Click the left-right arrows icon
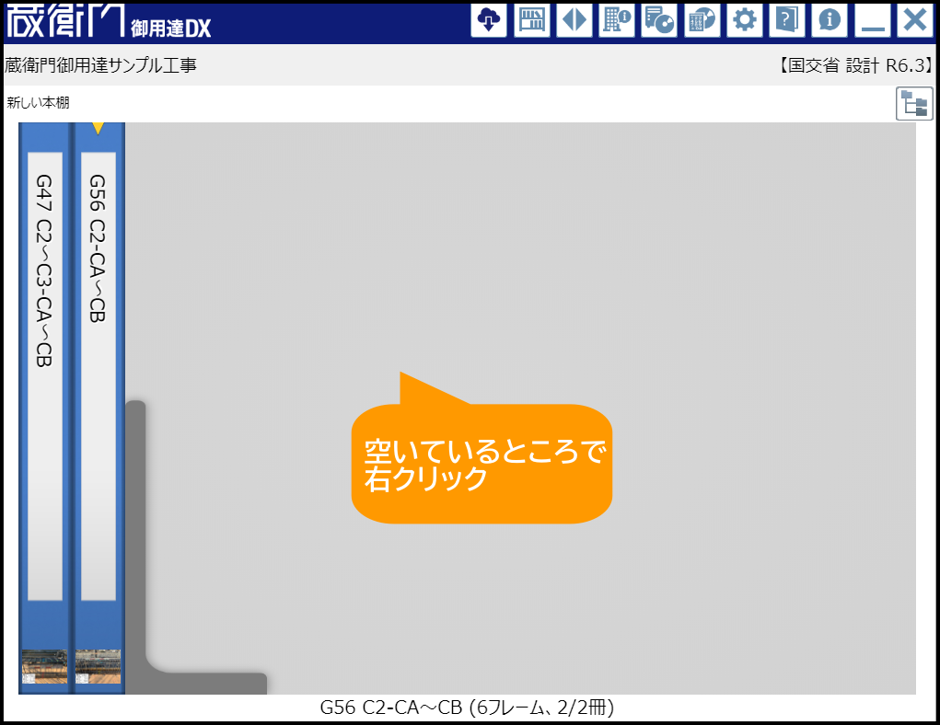The image size is (940, 725). point(574,20)
